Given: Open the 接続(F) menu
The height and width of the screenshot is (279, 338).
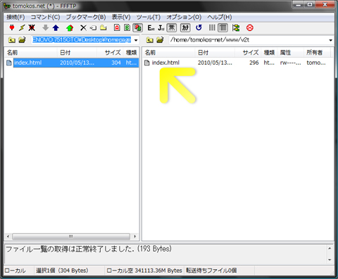Looking at the screenshot, I should click(15, 17).
